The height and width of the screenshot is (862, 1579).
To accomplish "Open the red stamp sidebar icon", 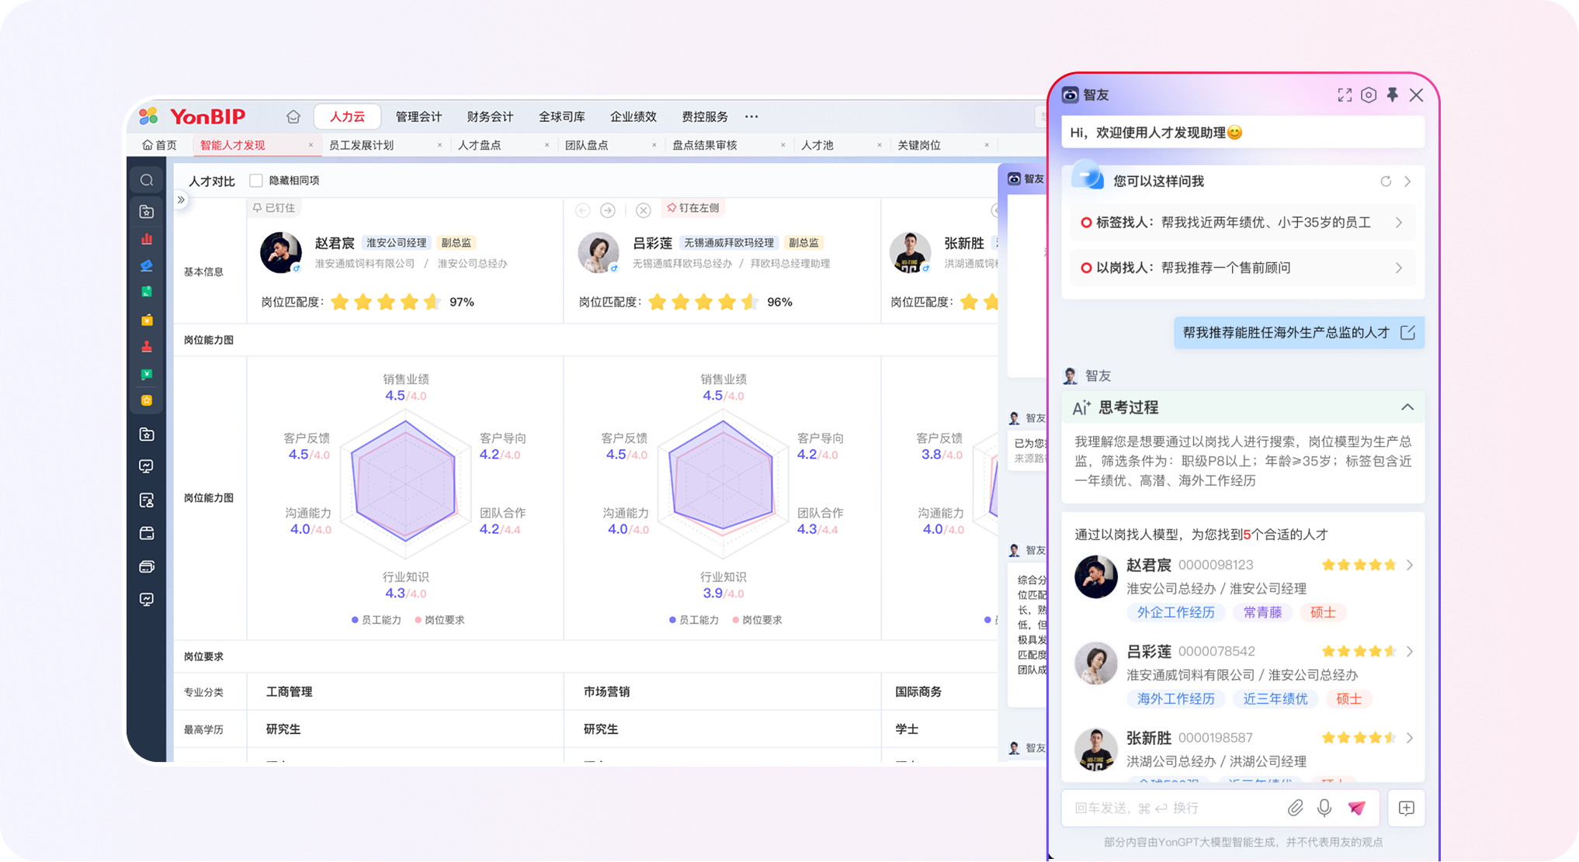I will tap(147, 347).
